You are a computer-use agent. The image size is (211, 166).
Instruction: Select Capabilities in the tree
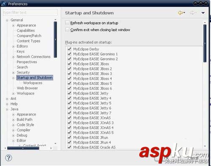pyautogui.click(x=26, y=30)
